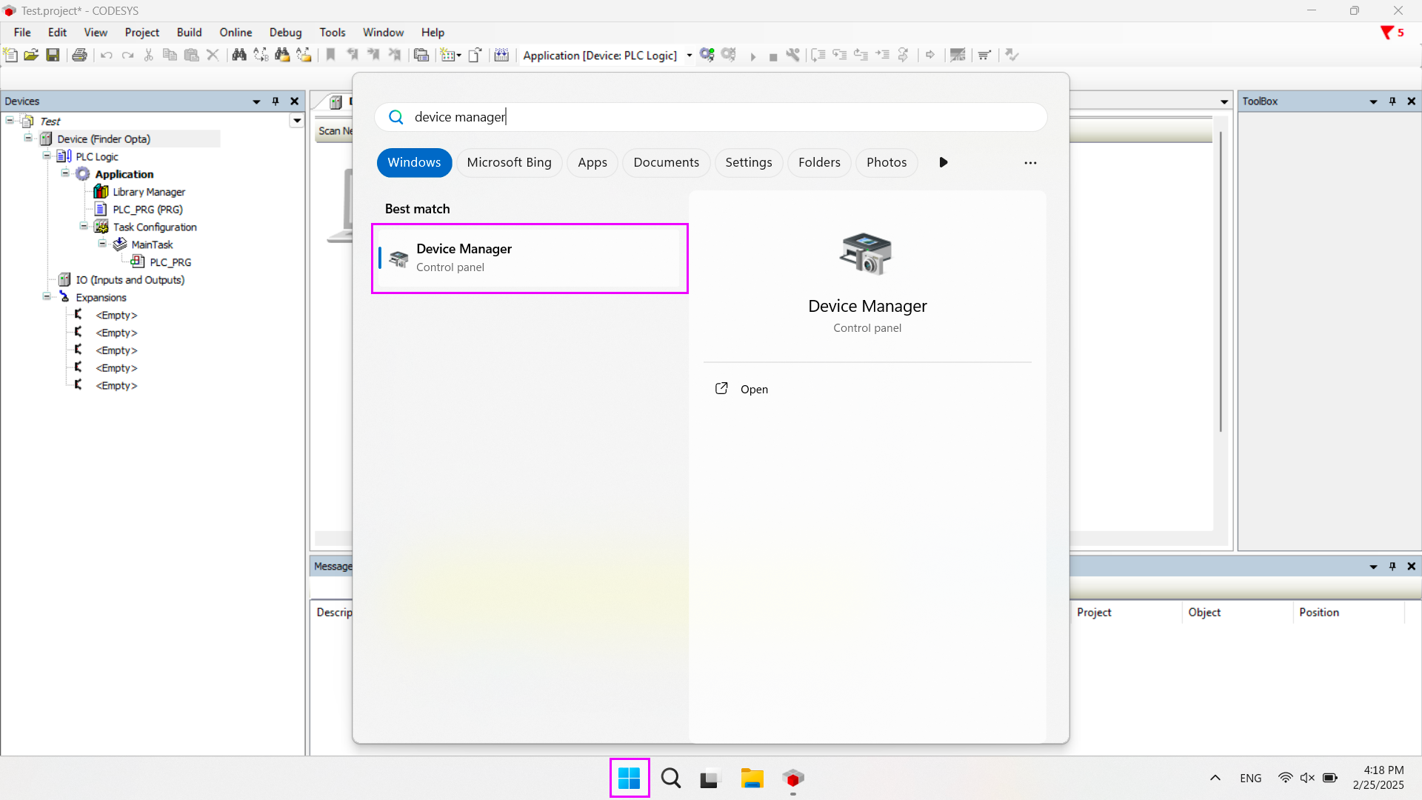Collapse the Task Configuration tree node
This screenshot has width=1422, height=800.
coord(84,227)
